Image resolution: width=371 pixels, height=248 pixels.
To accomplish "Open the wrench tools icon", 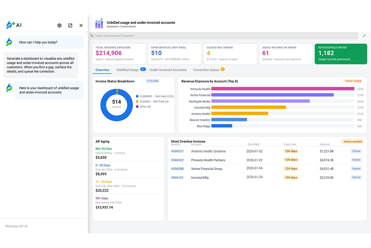I will click(364, 36).
